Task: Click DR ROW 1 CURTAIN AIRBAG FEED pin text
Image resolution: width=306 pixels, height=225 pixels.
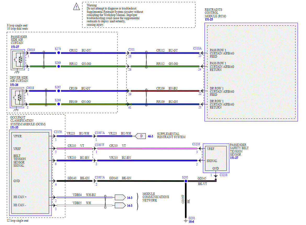Action: [222, 92]
